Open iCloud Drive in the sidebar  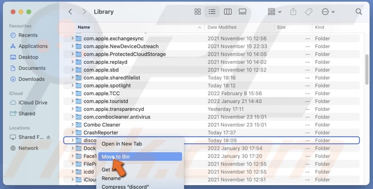[x=28, y=103]
